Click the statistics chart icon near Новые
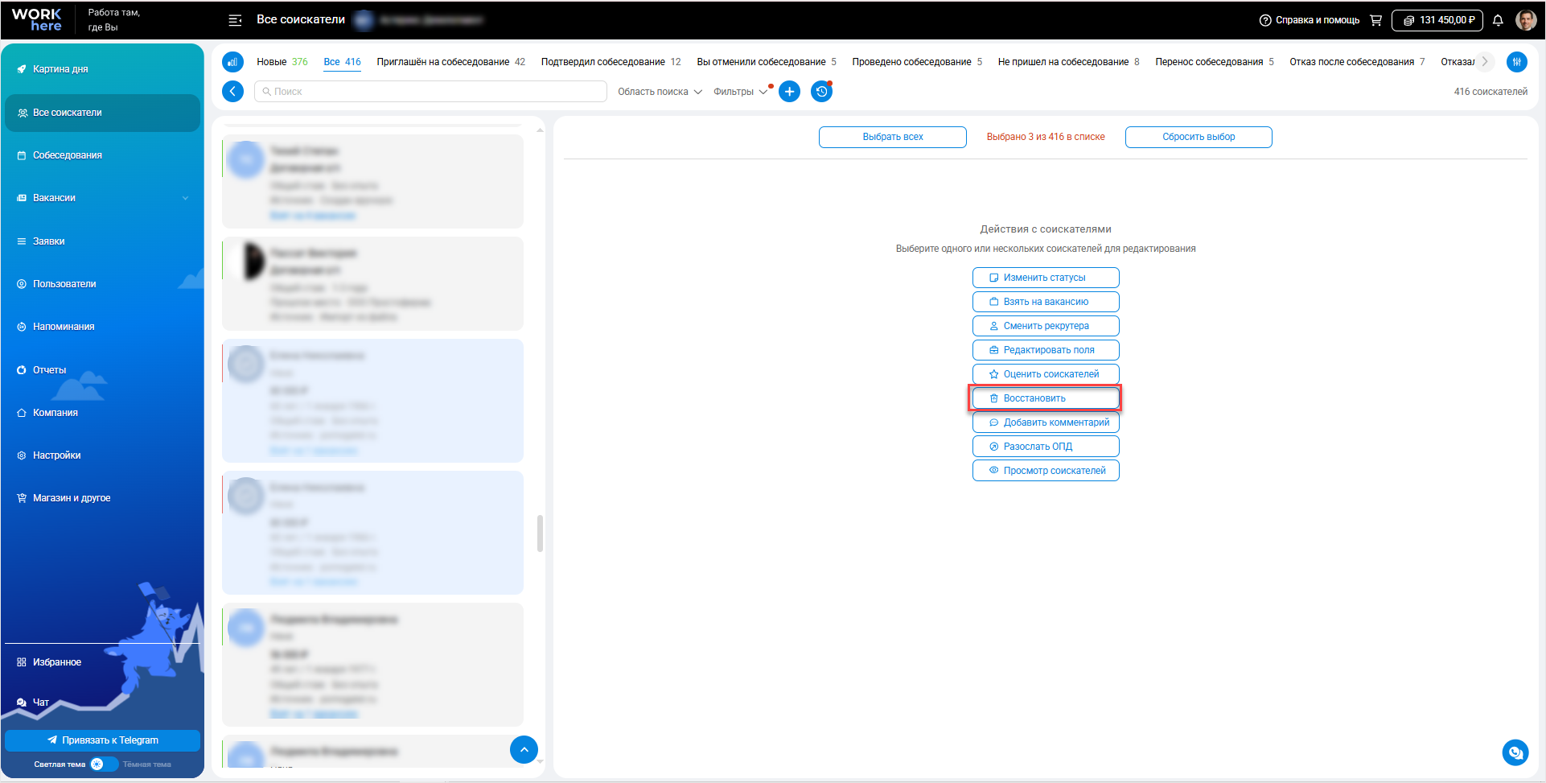Screen dimensions: 1546x783 (x=232, y=62)
